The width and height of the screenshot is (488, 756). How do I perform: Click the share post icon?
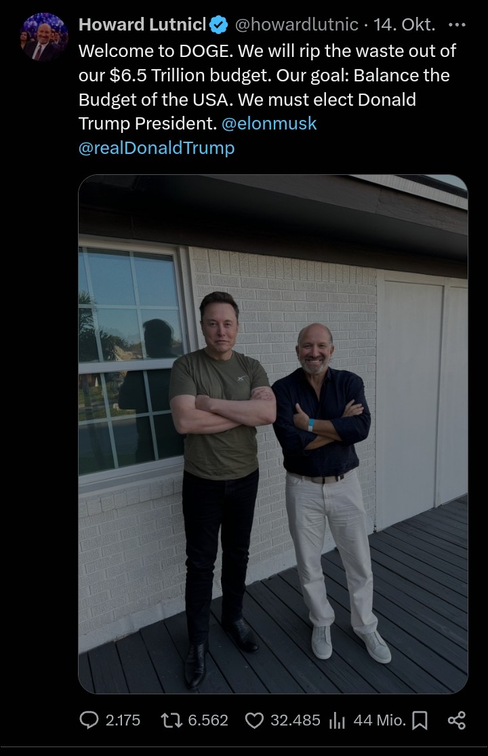[457, 720]
